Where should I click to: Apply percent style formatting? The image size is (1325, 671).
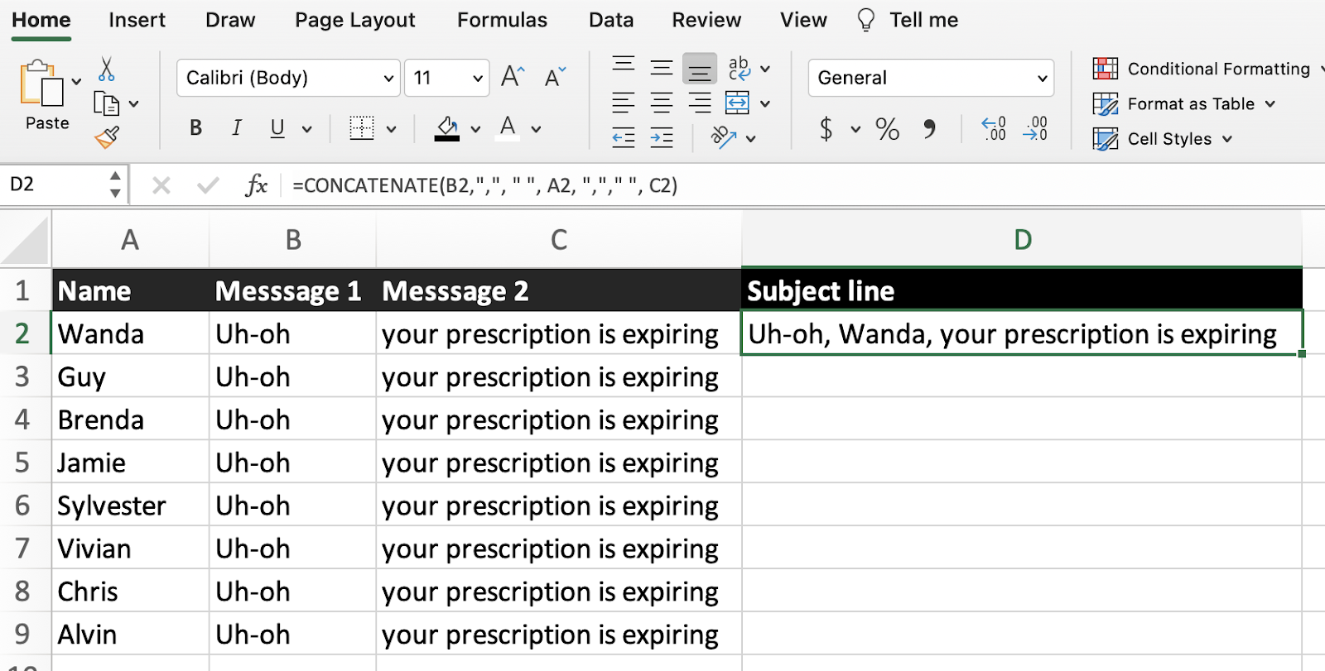click(887, 129)
